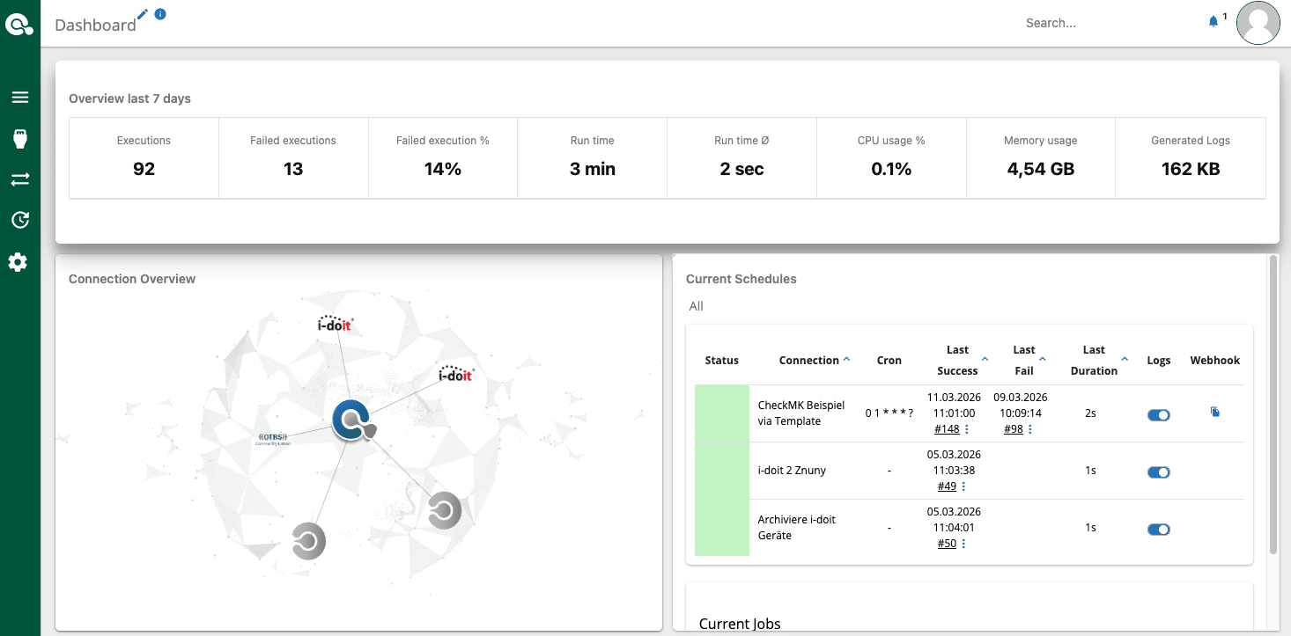Open the transfer arrows sidebar icon
This screenshot has height=636, width=1291.
[20, 179]
